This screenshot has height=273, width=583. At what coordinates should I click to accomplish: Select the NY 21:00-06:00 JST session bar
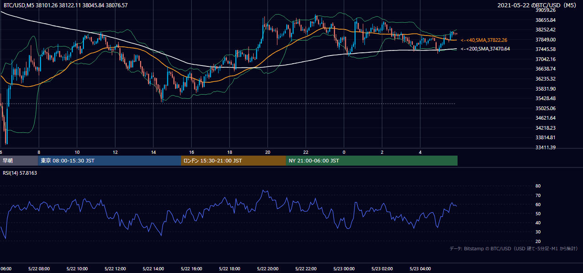coord(372,161)
